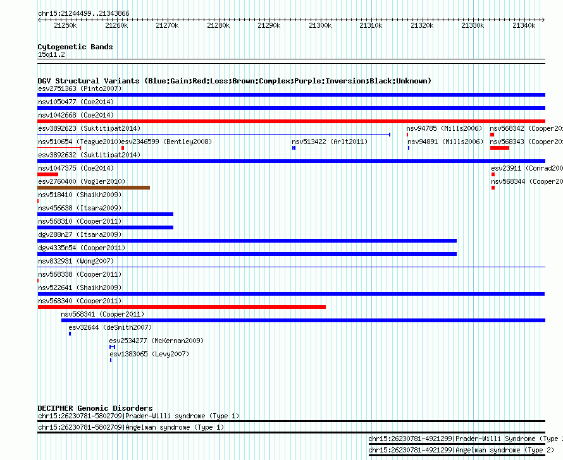Select nsv522641 (Shaikh2009) variant label

pyautogui.click(x=80, y=287)
